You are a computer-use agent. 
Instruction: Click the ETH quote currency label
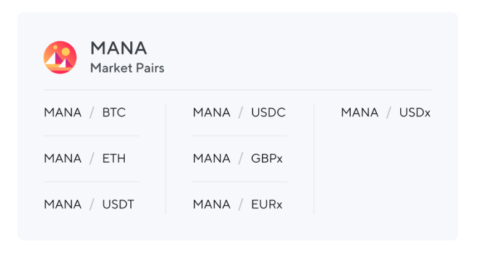point(114,158)
